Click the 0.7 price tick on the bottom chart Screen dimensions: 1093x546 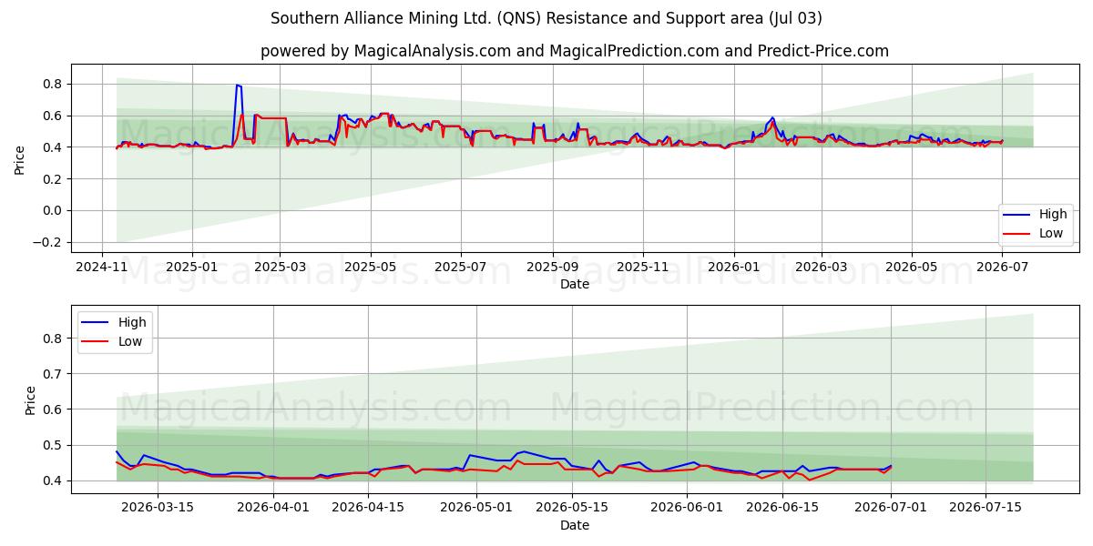tap(54, 374)
